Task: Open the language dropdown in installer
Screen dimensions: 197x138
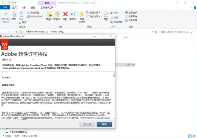Action: [x=33, y=60]
